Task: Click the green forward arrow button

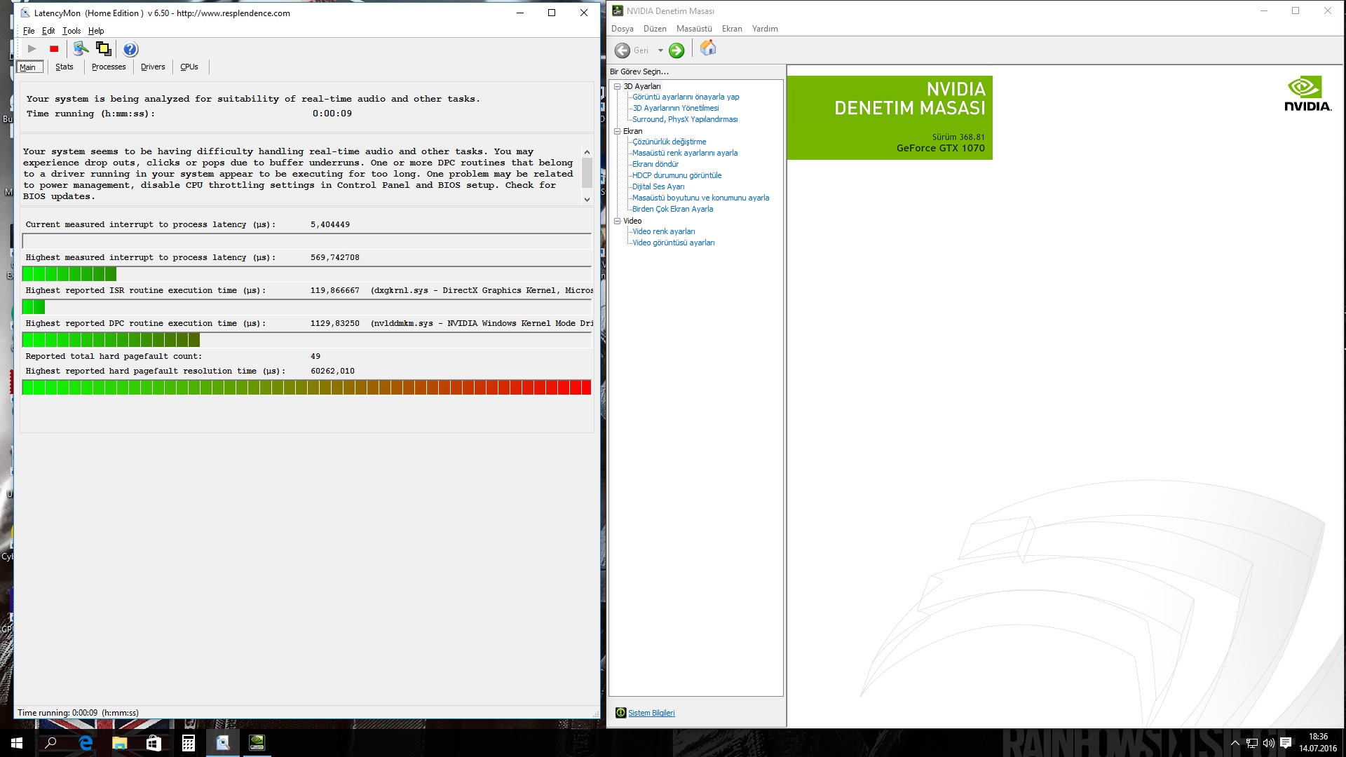Action: [677, 50]
